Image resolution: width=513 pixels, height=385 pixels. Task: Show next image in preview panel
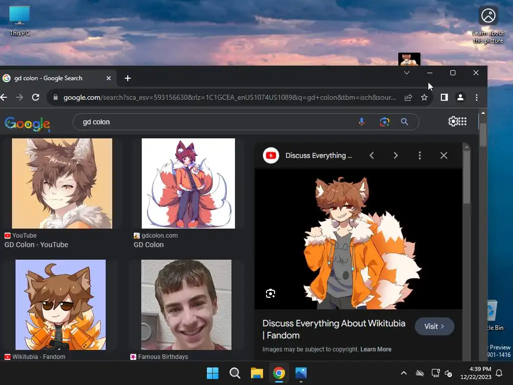point(396,155)
